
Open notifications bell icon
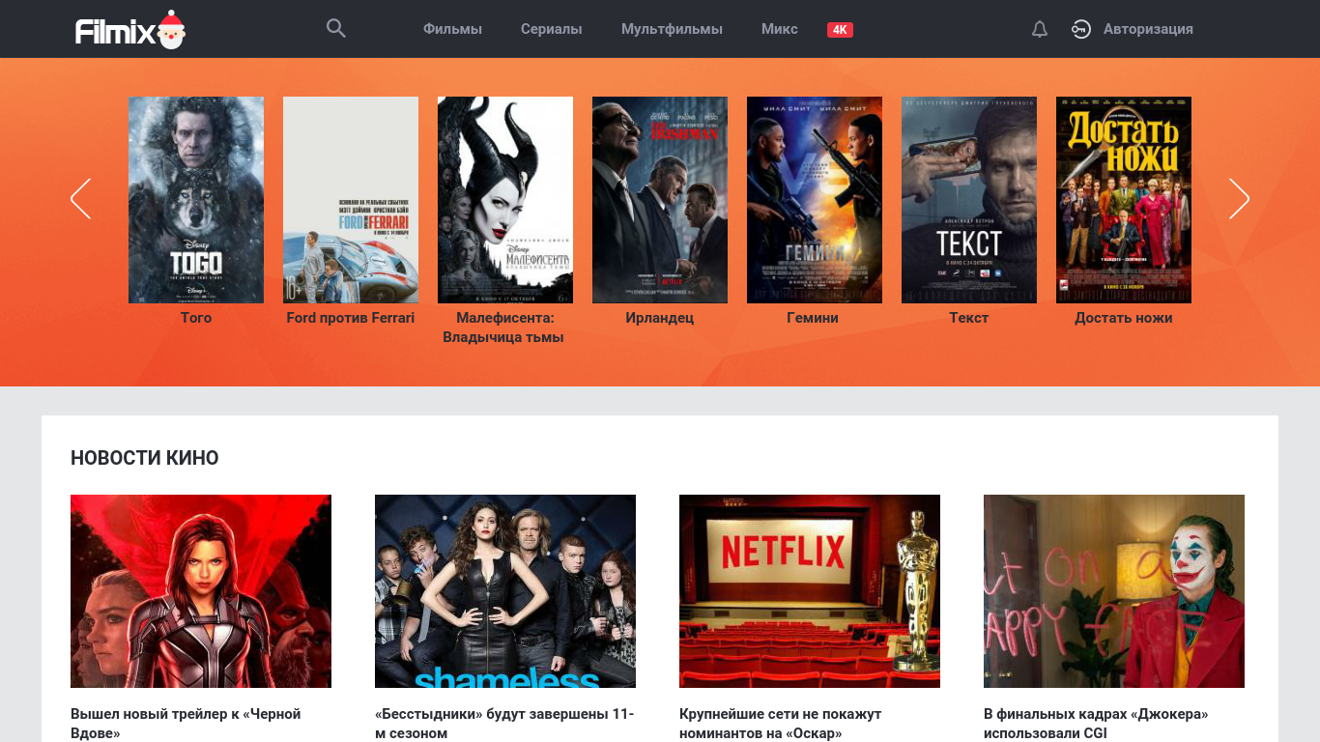click(x=1040, y=29)
